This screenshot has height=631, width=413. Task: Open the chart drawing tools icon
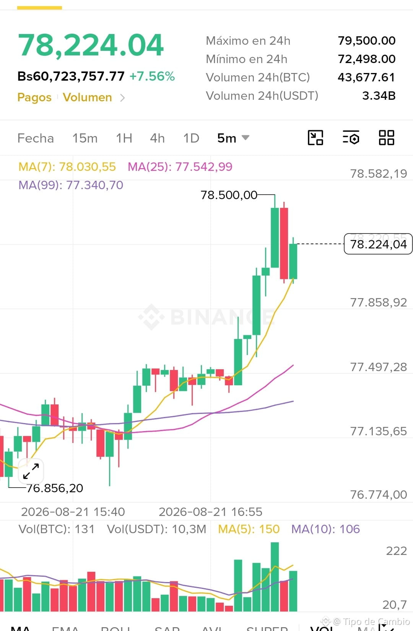coord(315,138)
